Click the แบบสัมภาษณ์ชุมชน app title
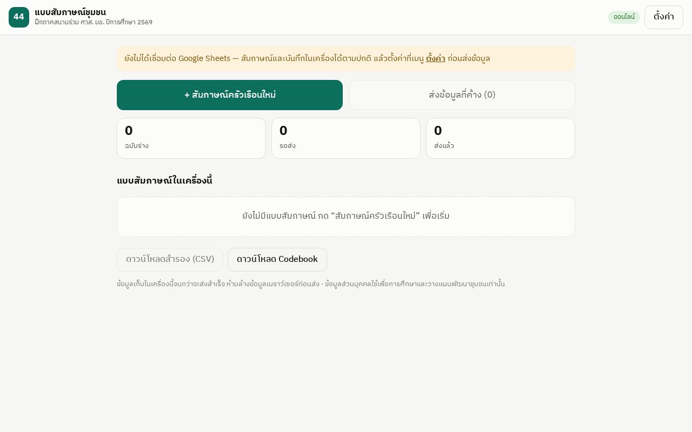 (70, 12)
